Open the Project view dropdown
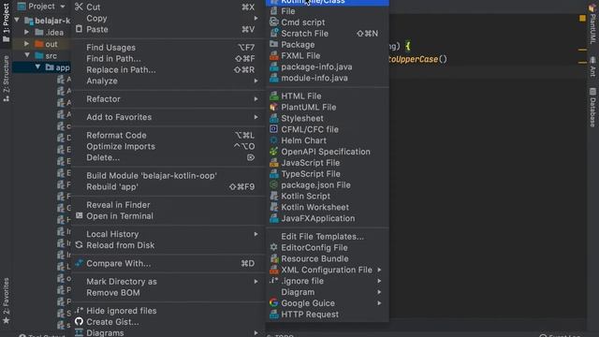Screen dimensions: 599x337 coord(63,7)
